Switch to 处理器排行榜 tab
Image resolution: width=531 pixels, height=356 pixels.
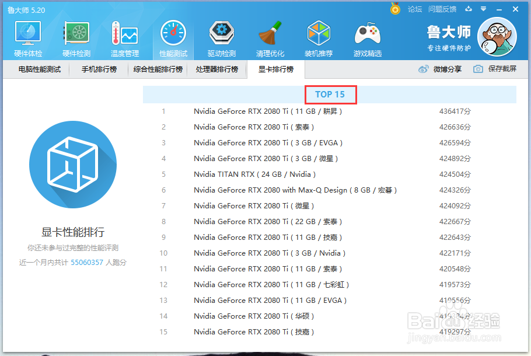click(216, 69)
